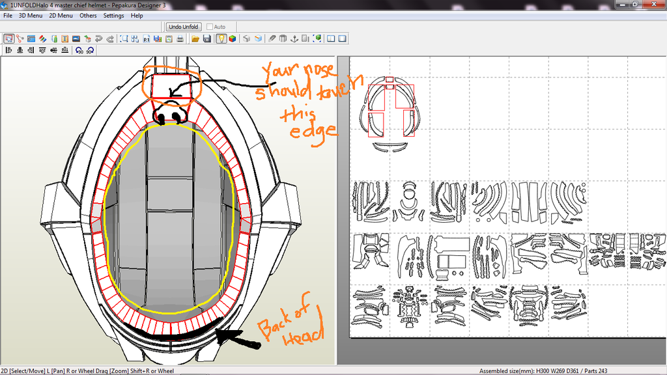Click the anchor icon in toolbar
This screenshot has height=375, width=667.
tap(294, 38)
